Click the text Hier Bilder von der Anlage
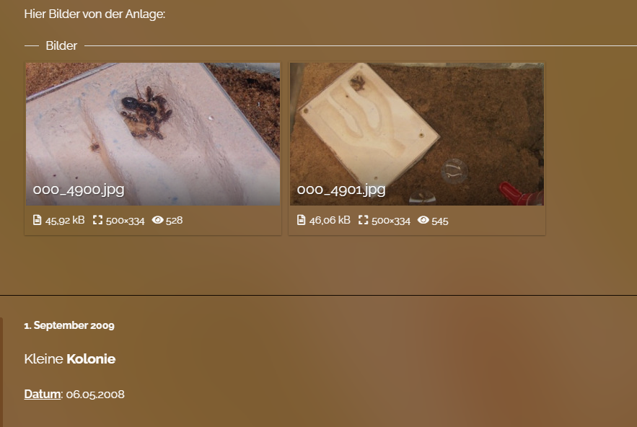637x427 pixels. coord(95,14)
